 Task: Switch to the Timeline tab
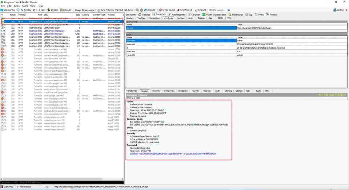[271, 15]
